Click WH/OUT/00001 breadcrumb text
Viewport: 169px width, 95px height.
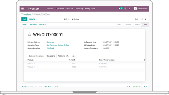click(42, 14)
